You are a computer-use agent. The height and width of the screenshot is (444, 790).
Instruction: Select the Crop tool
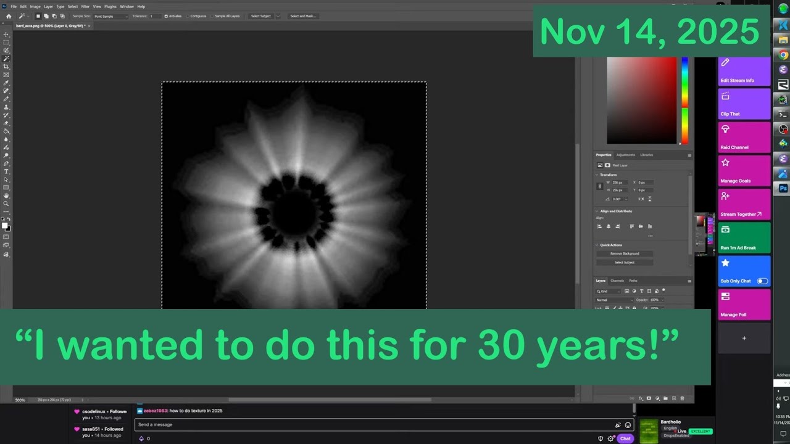pos(6,67)
